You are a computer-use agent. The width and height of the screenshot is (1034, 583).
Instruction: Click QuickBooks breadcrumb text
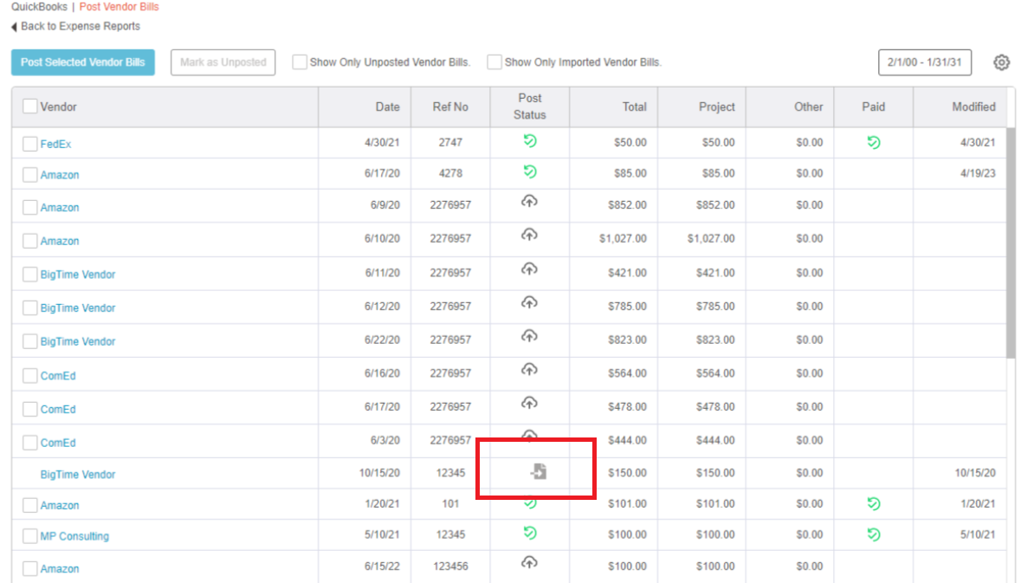point(39,7)
